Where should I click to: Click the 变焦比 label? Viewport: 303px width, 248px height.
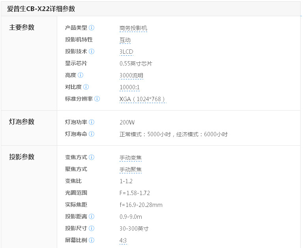click(73, 181)
